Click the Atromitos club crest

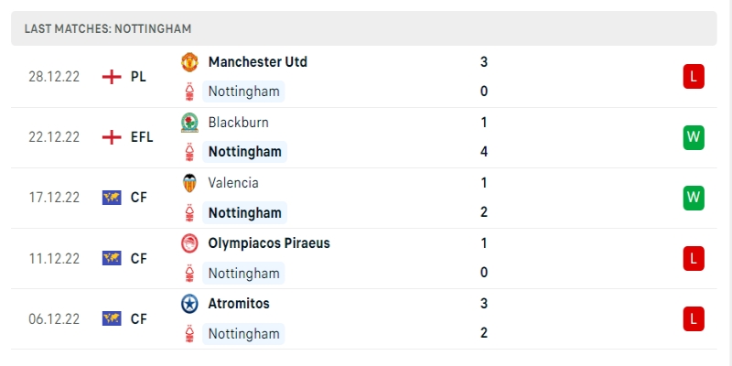189,304
